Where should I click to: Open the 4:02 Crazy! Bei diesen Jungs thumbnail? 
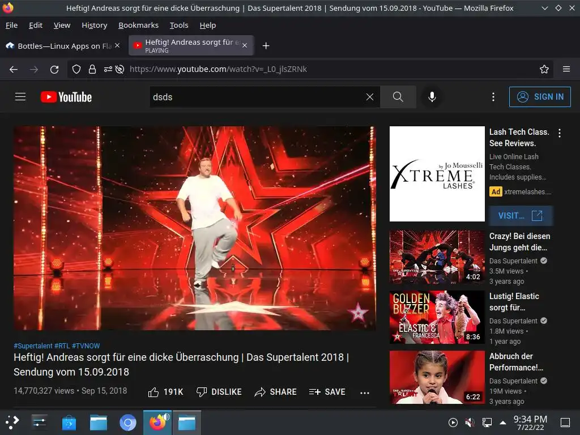pyautogui.click(x=437, y=257)
